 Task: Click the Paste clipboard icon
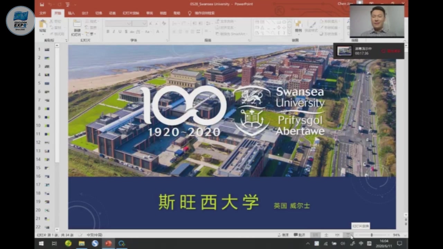click(x=43, y=24)
